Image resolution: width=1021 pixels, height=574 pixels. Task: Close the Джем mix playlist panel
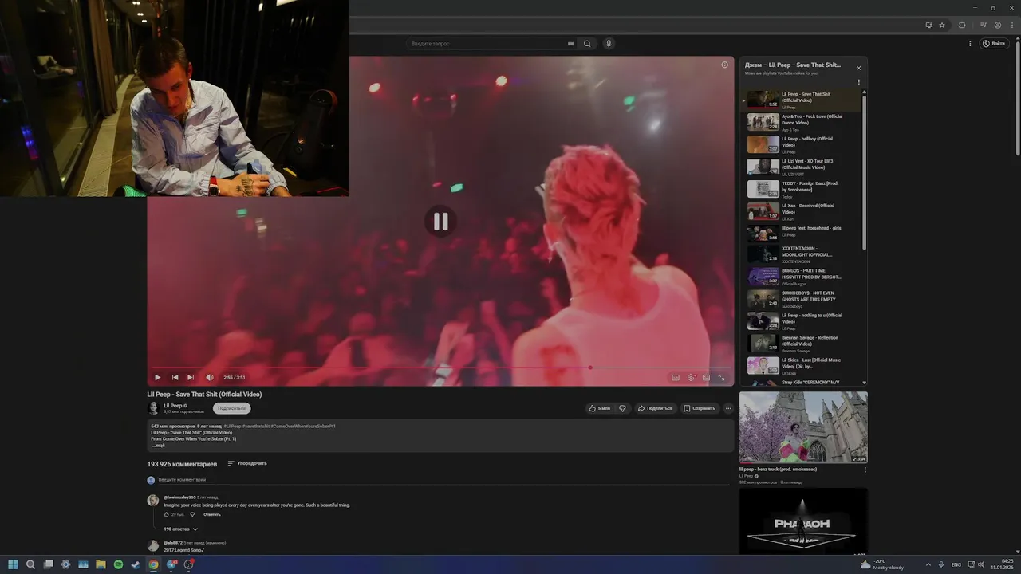858,68
